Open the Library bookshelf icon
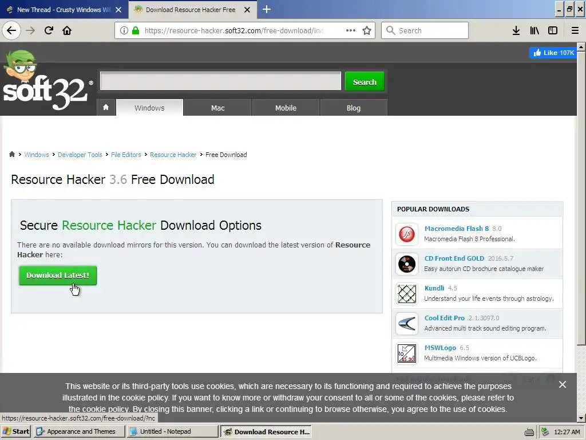This screenshot has height=440, width=586. click(534, 30)
